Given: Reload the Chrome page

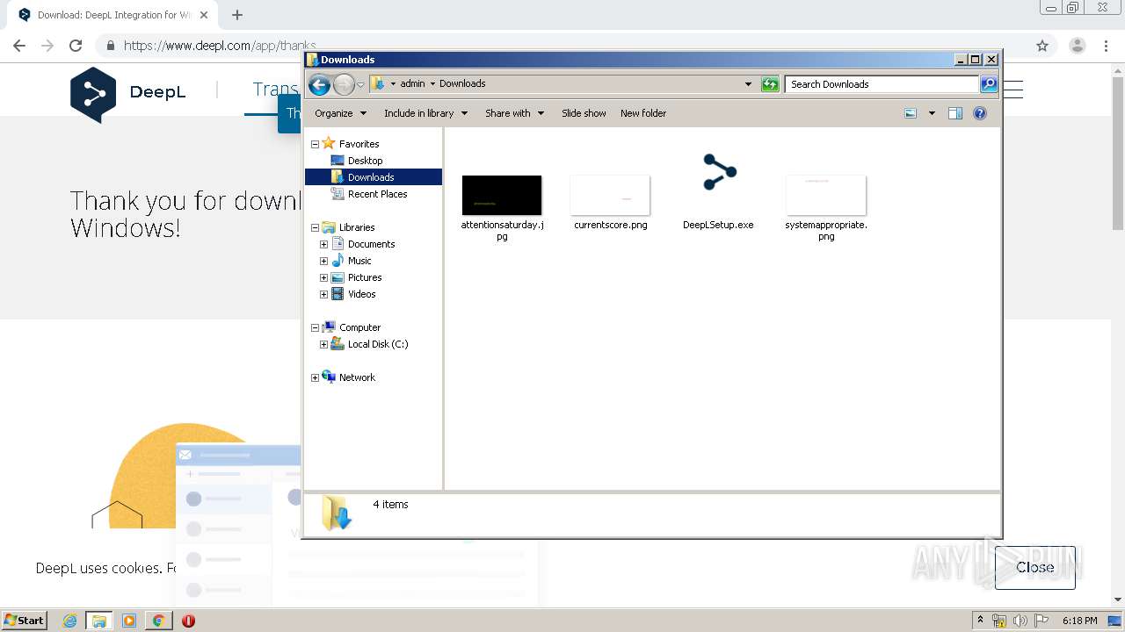Looking at the screenshot, I should point(76,46).
